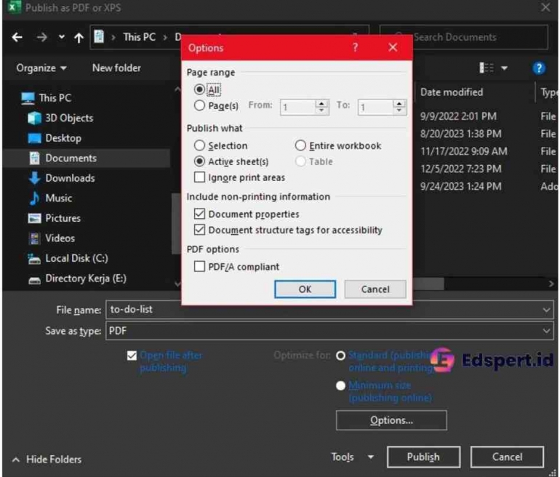Screen dimensions: 560x477
Task: Sort by Date modified column header
Action: pos(452,92)
